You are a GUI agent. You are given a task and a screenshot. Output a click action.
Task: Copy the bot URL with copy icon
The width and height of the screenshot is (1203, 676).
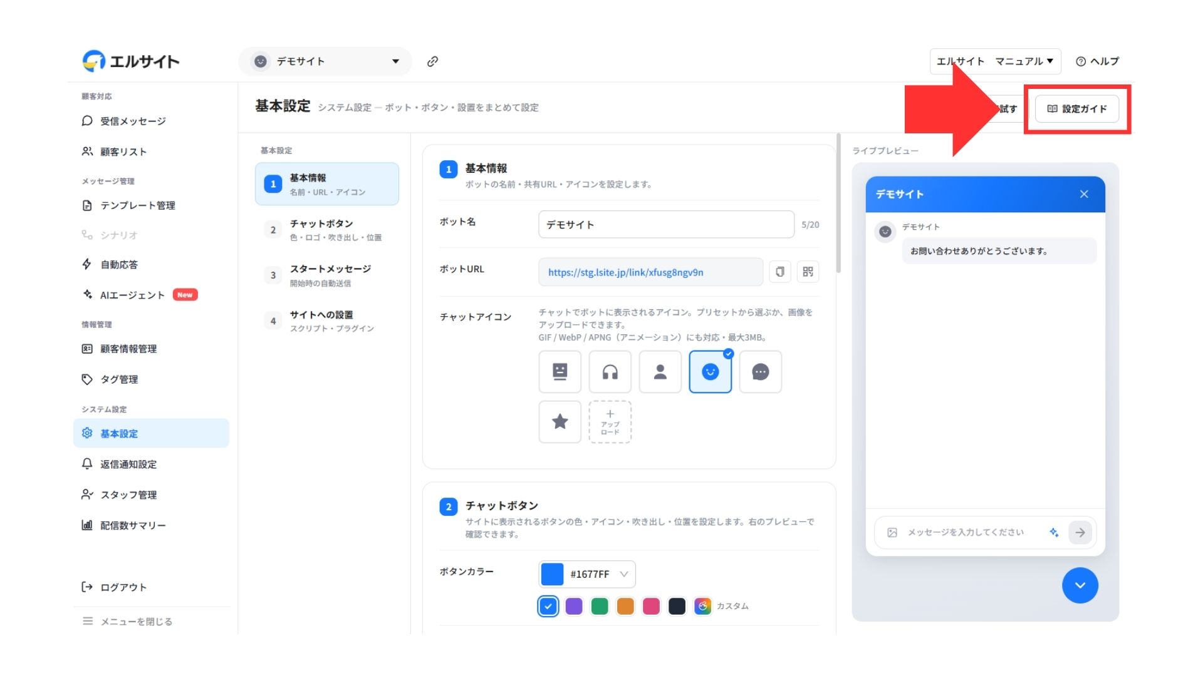780,272
